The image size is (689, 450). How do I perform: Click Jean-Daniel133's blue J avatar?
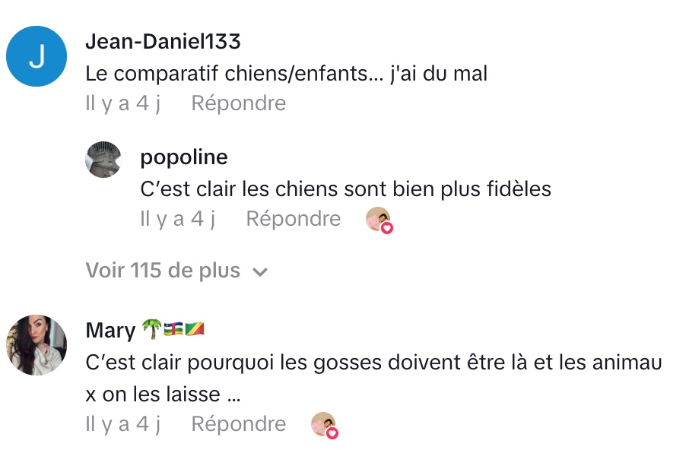point(37,56)
